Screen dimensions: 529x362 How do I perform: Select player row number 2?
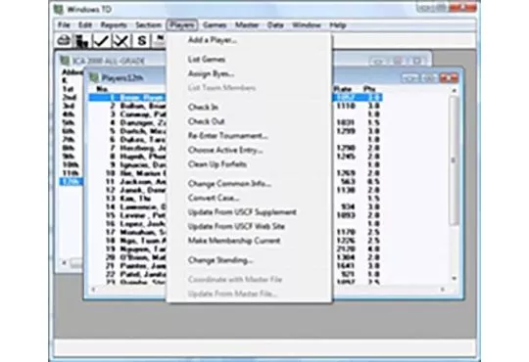235,106
